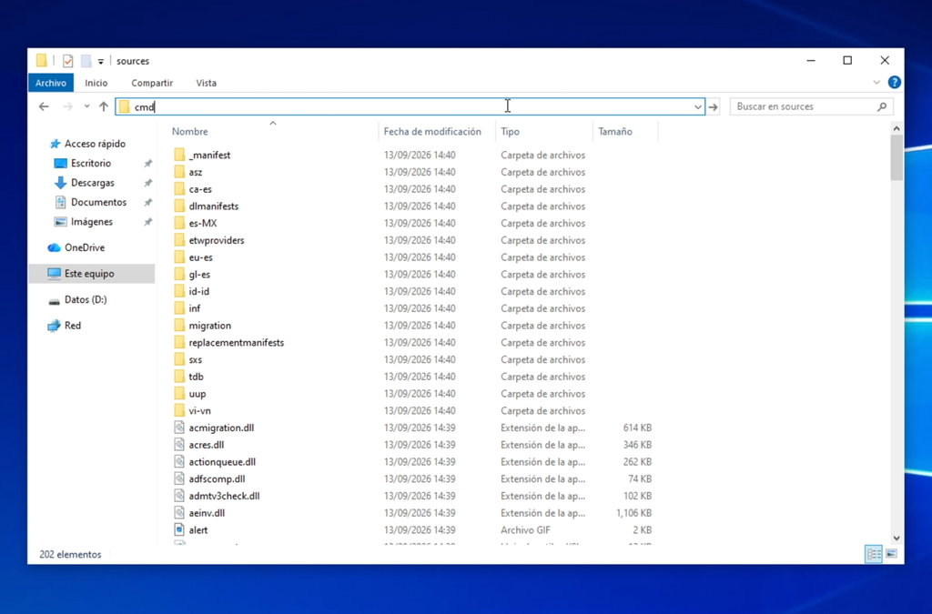Select Este equipo in navigation pane

coord(89,274)
